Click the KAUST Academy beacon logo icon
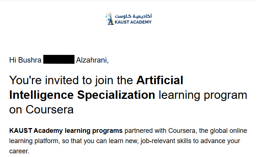This screenshot has height=157, width=273. [109, 19]
